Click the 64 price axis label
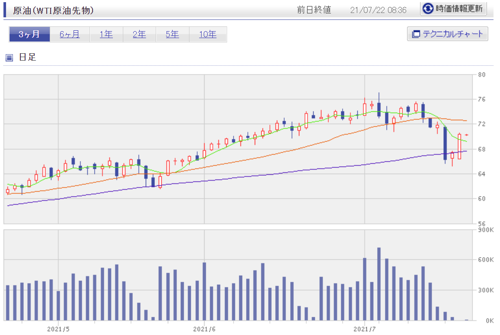This screenshot has width=500, height=335. point(481,174)
